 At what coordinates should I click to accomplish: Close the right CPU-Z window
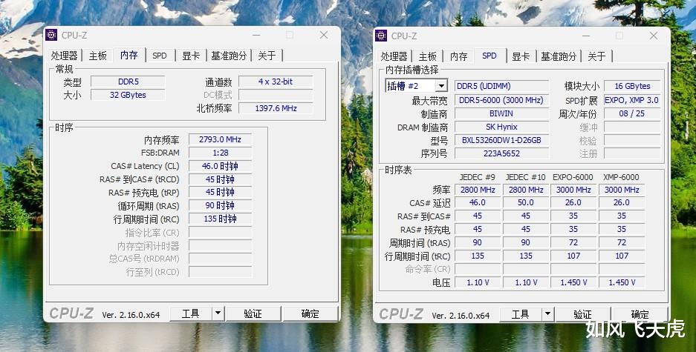(x=654, y=36)
